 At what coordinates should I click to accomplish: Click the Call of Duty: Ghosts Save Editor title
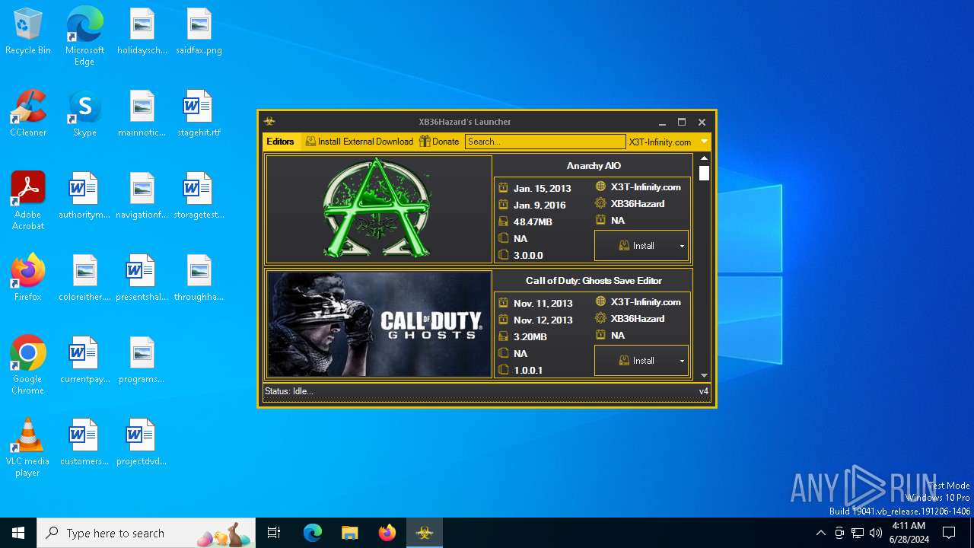[594, 281]
